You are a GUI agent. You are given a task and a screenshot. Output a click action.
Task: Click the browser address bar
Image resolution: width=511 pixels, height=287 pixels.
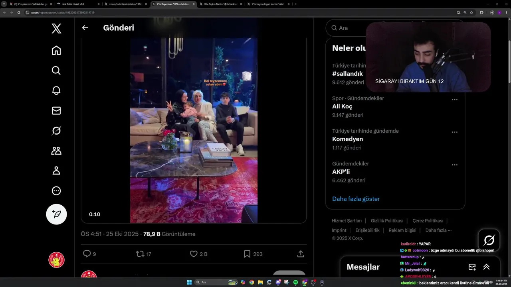(240, 12)
